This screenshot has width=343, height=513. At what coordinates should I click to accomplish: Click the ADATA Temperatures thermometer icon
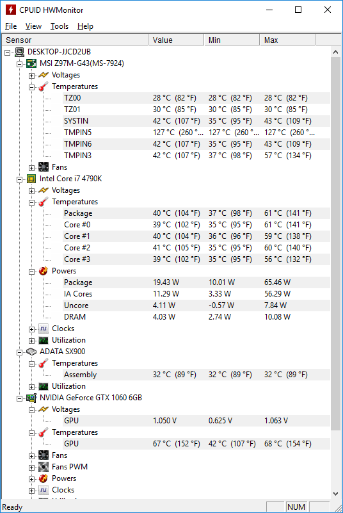click(44, 363)
